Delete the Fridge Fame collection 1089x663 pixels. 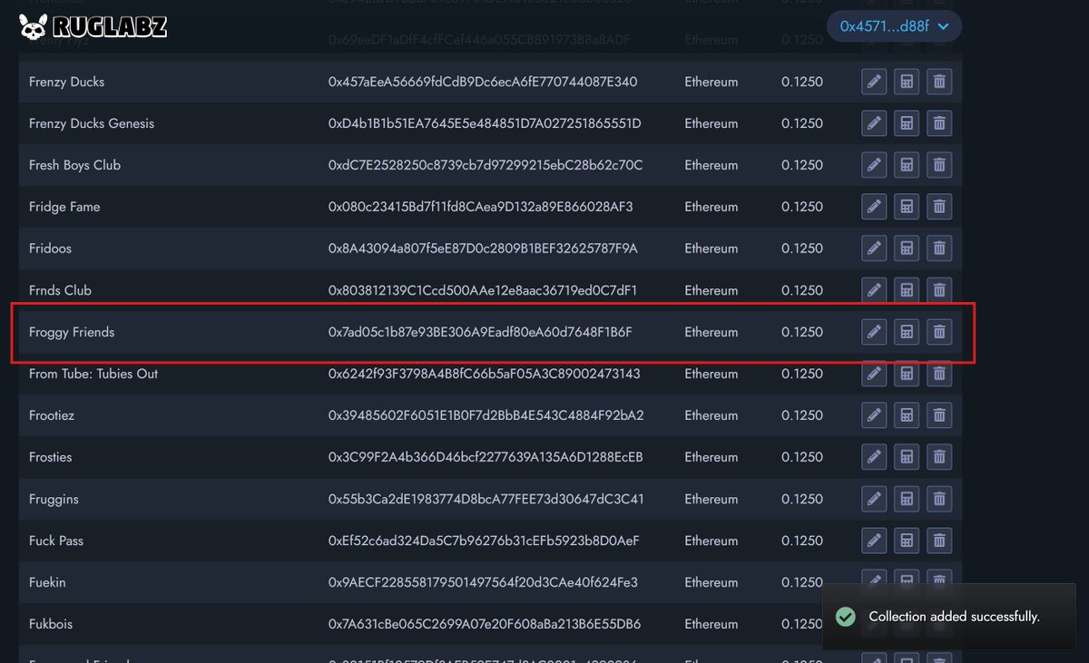point(939,207)
